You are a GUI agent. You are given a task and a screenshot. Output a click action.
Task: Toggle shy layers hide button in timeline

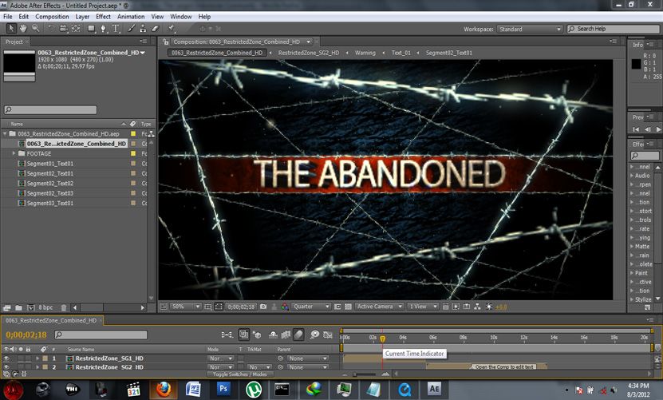273,335
